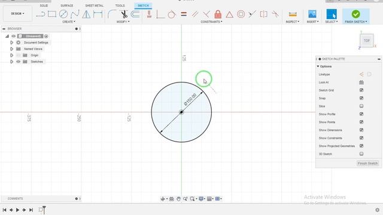Apply the Curvature constraint
This screenshot has width=383, height=215.
point(275,14)
